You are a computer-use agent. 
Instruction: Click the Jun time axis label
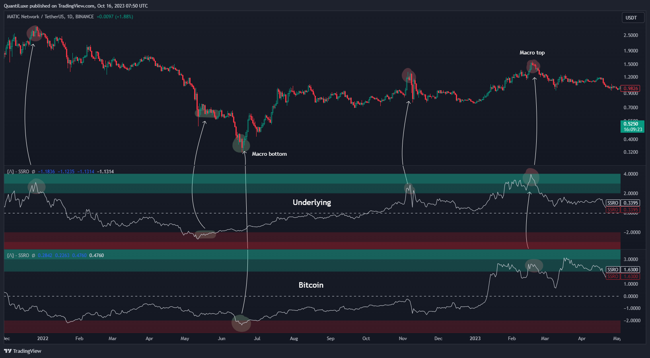click(222, 339)
